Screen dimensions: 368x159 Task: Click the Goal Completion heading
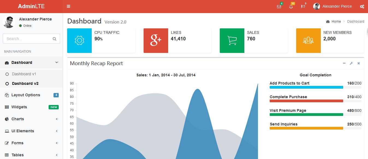pos(316,75)
